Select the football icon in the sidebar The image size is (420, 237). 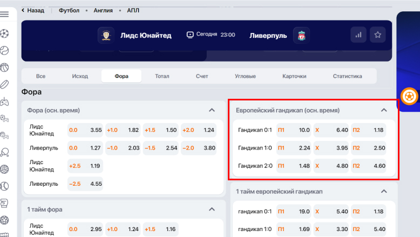[5, 33]
